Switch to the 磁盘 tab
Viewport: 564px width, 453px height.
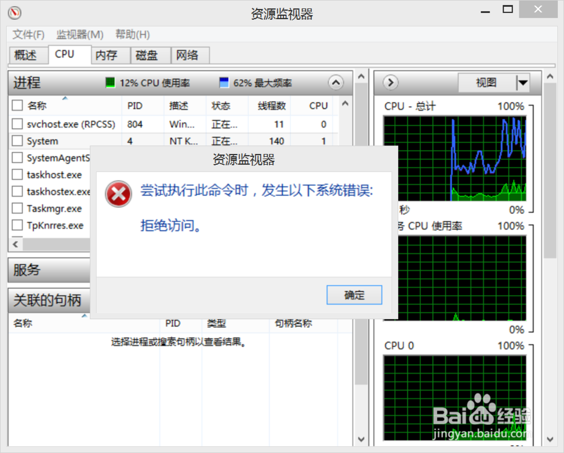tap(151, 55)
